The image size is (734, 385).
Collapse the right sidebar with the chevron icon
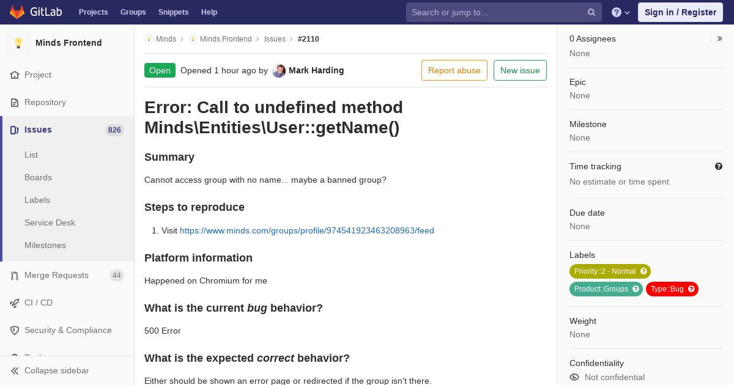(720, 38)
